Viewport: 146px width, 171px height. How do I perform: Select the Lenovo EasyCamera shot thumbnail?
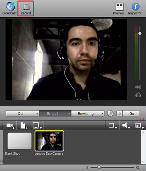pos(49,141)
